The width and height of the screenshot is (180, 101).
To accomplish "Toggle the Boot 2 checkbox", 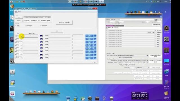I will [x=156, y=36].
